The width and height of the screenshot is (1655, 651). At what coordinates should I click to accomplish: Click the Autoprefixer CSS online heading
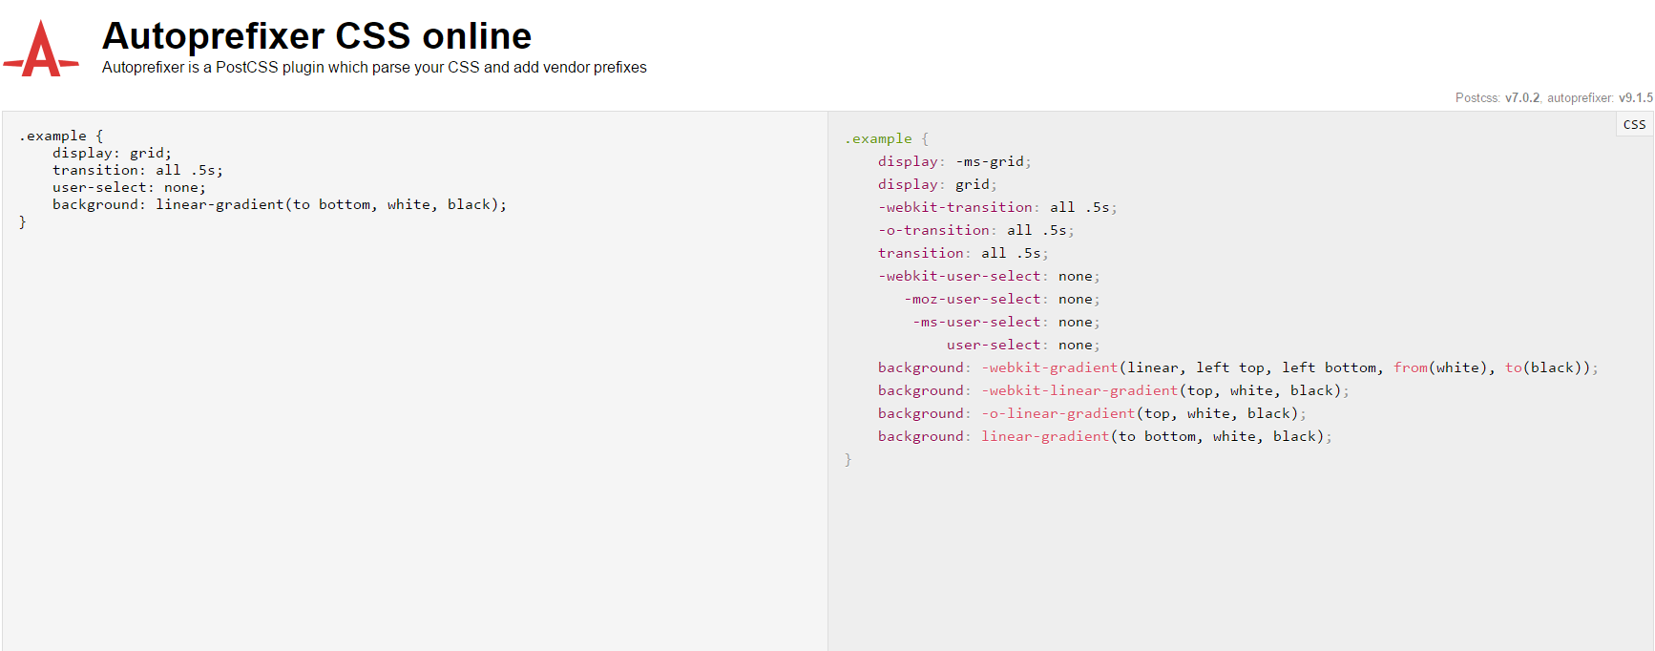[x=316, y=36]
